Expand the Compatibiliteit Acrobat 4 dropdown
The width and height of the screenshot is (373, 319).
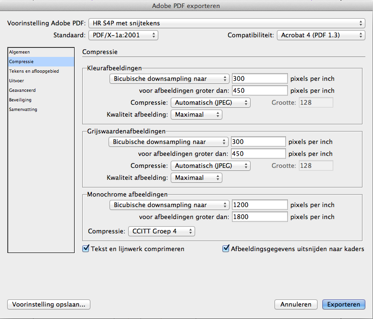tap(321, 35)
